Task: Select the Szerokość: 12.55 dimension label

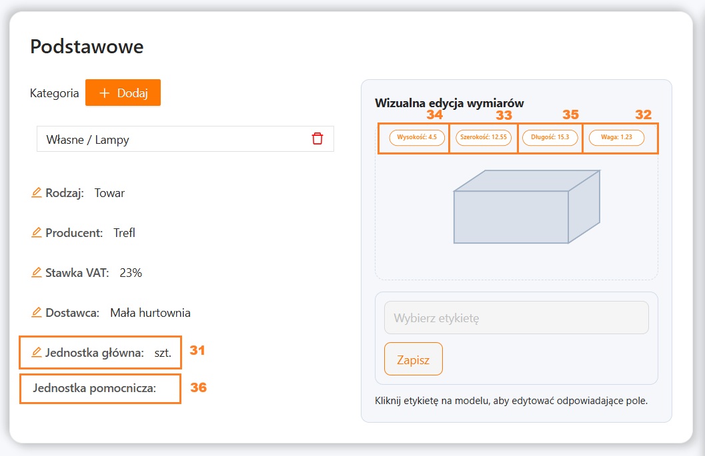Action: click(x=484, y=138)
